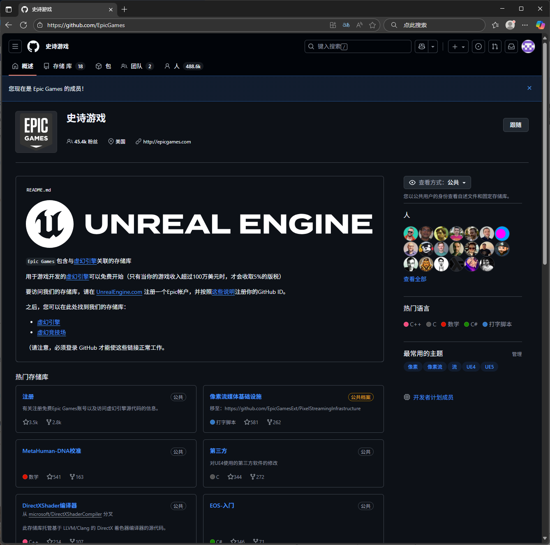View 581 stargazers of pixel streaming repo
The image size is (550, 545).
251,422
